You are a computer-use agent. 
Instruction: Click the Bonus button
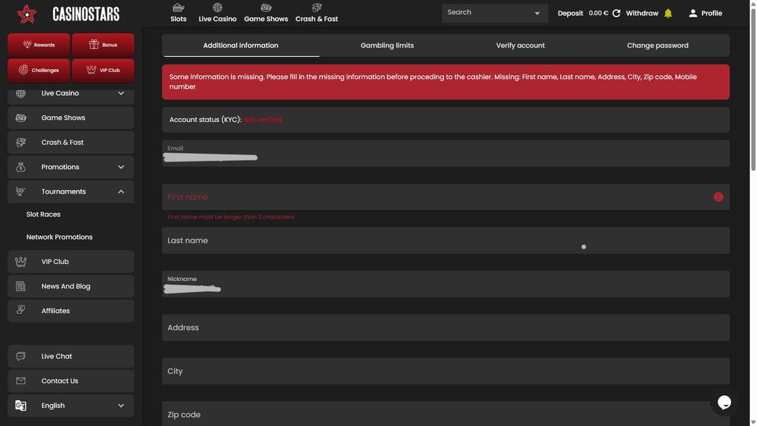click(103, 45)
